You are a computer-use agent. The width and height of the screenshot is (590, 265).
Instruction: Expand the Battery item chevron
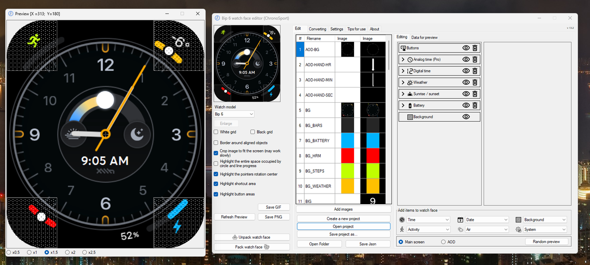403,106
